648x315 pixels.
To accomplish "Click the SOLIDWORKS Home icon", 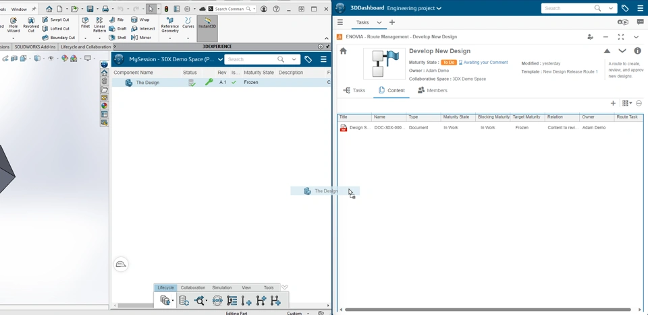I will (x=49, y=9).
